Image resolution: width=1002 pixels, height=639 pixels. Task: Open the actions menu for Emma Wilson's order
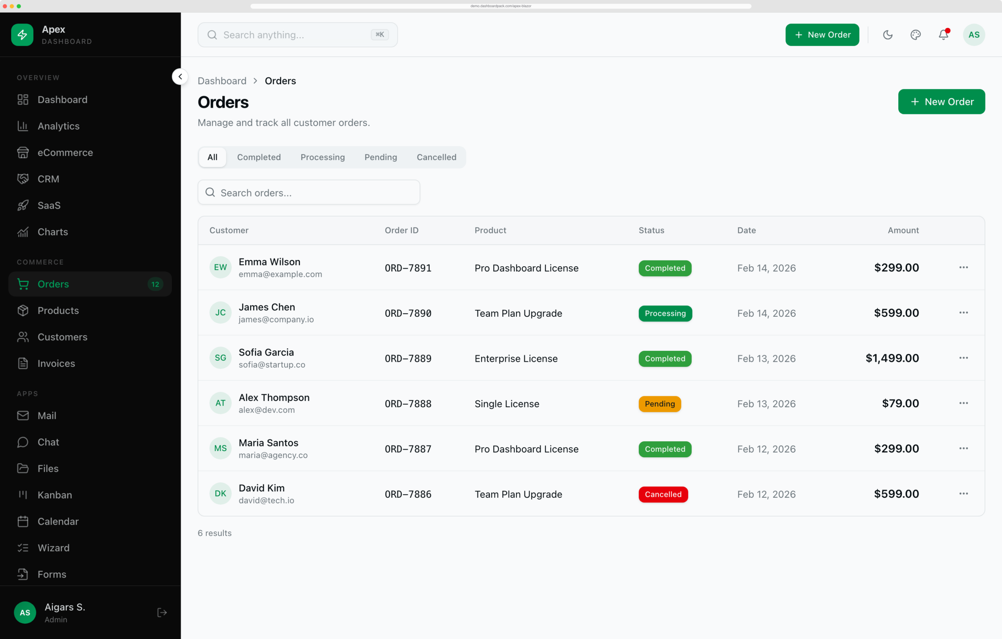point(963,267)
